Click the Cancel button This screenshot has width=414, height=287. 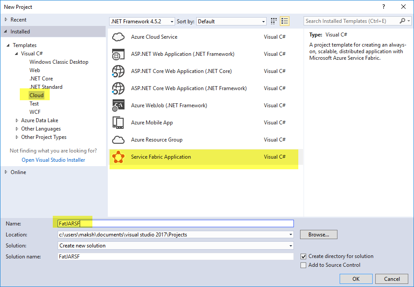392,279
